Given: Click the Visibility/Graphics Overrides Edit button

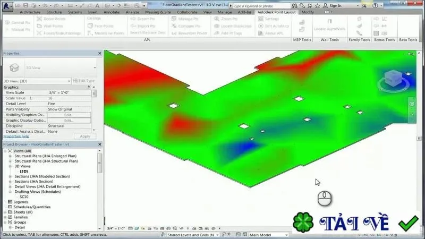Looking at the screenshot, I should point(69,115).
